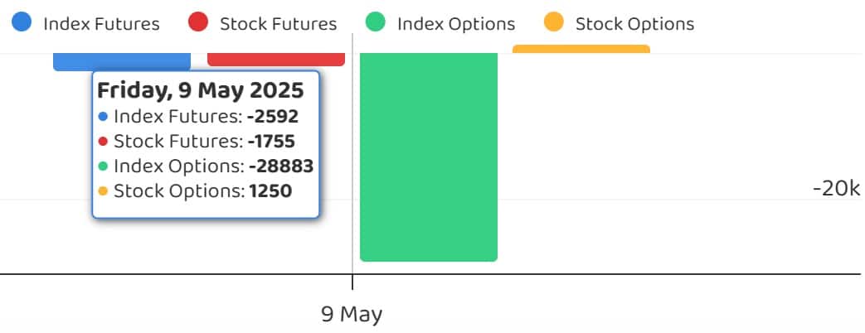Click the green Index Options bar
The height and width of the screenshot is (333, 865).
click(x=429, y=157)
